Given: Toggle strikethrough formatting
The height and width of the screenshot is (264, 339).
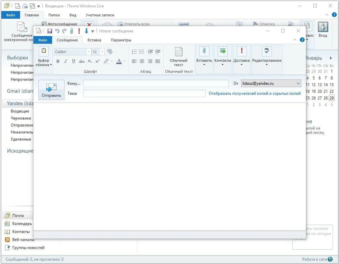Looking at the screenshot, I should tap(81, 61).
